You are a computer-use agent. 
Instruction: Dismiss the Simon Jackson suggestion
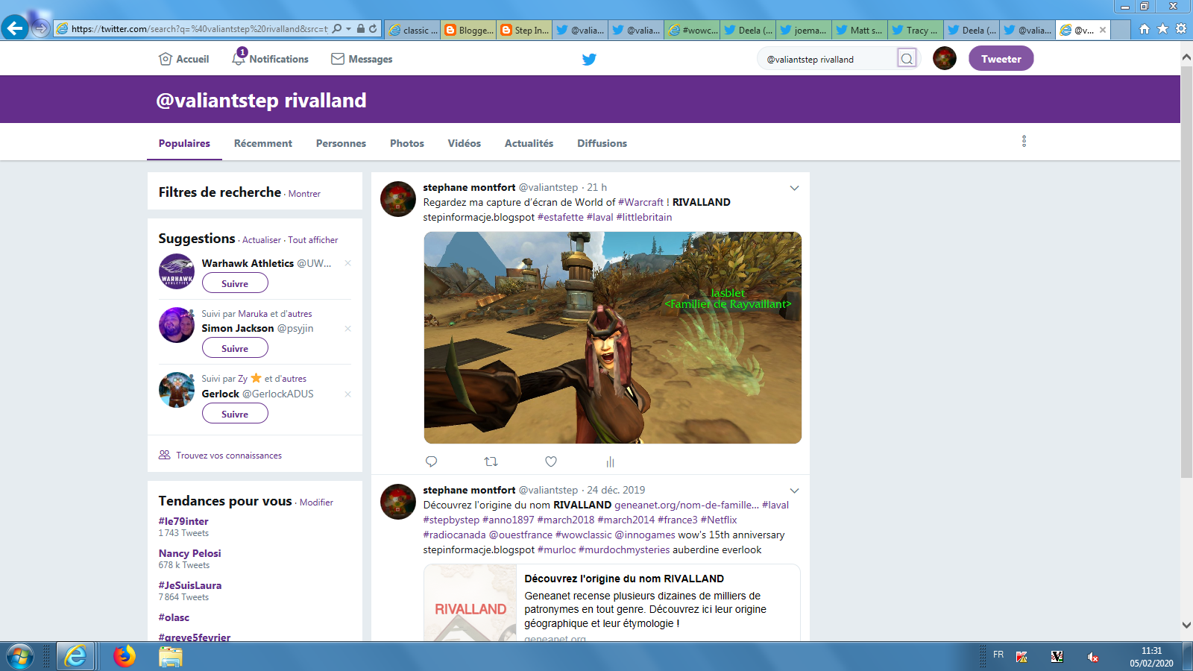(347, 328)
